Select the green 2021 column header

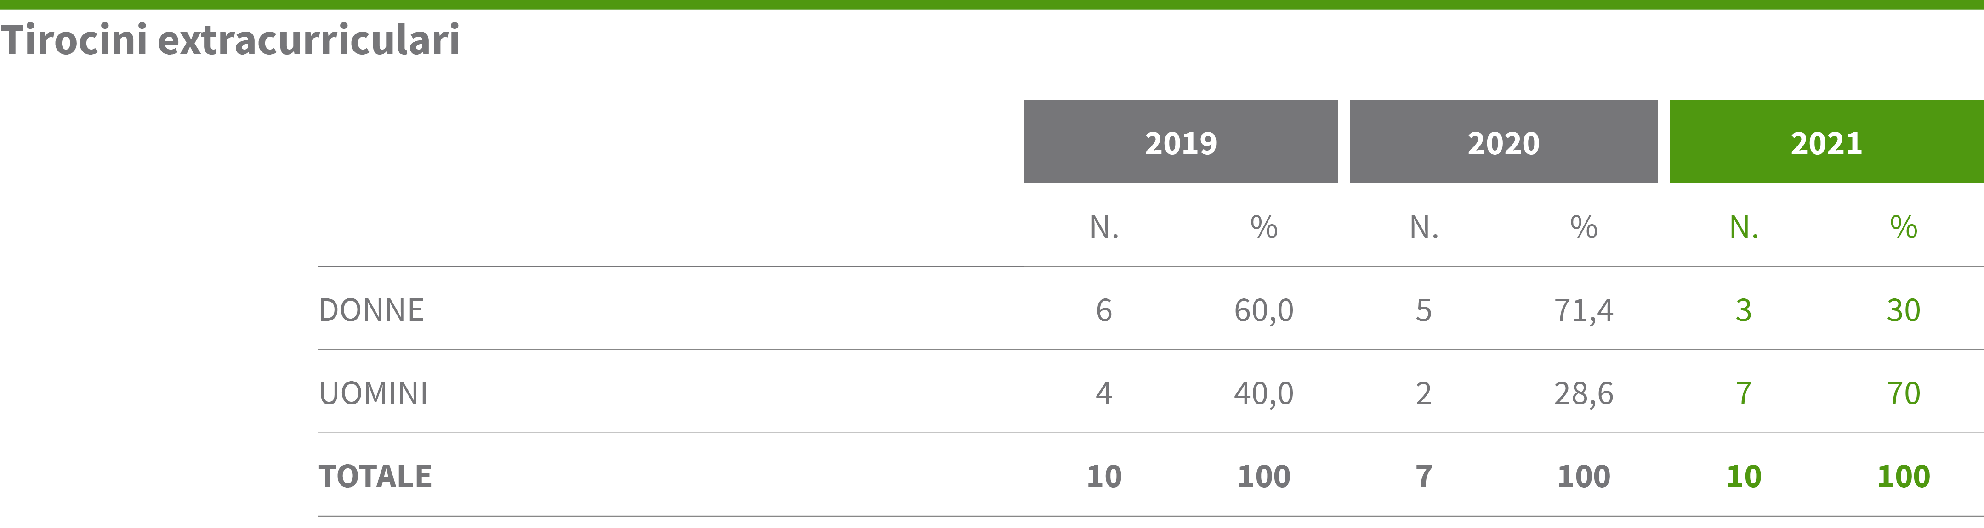pos(1826,141)
